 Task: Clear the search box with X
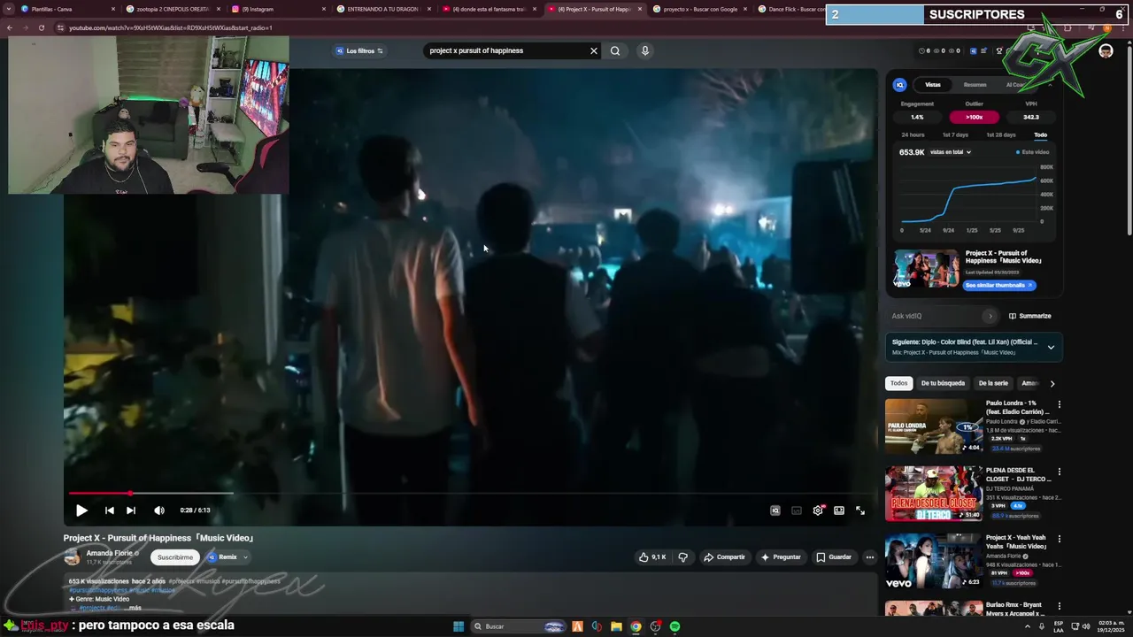coord(594,50)
